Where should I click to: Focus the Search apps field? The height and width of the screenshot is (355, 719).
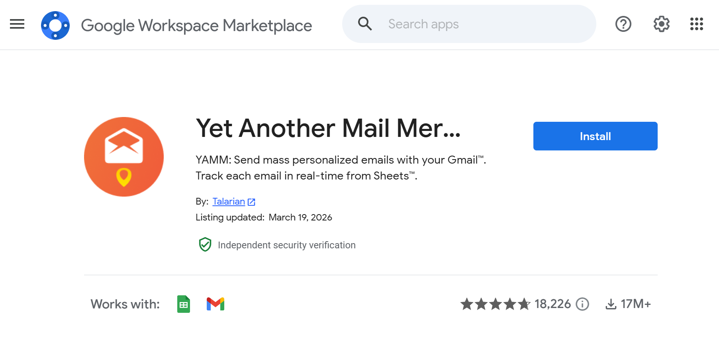coord(469,24)
